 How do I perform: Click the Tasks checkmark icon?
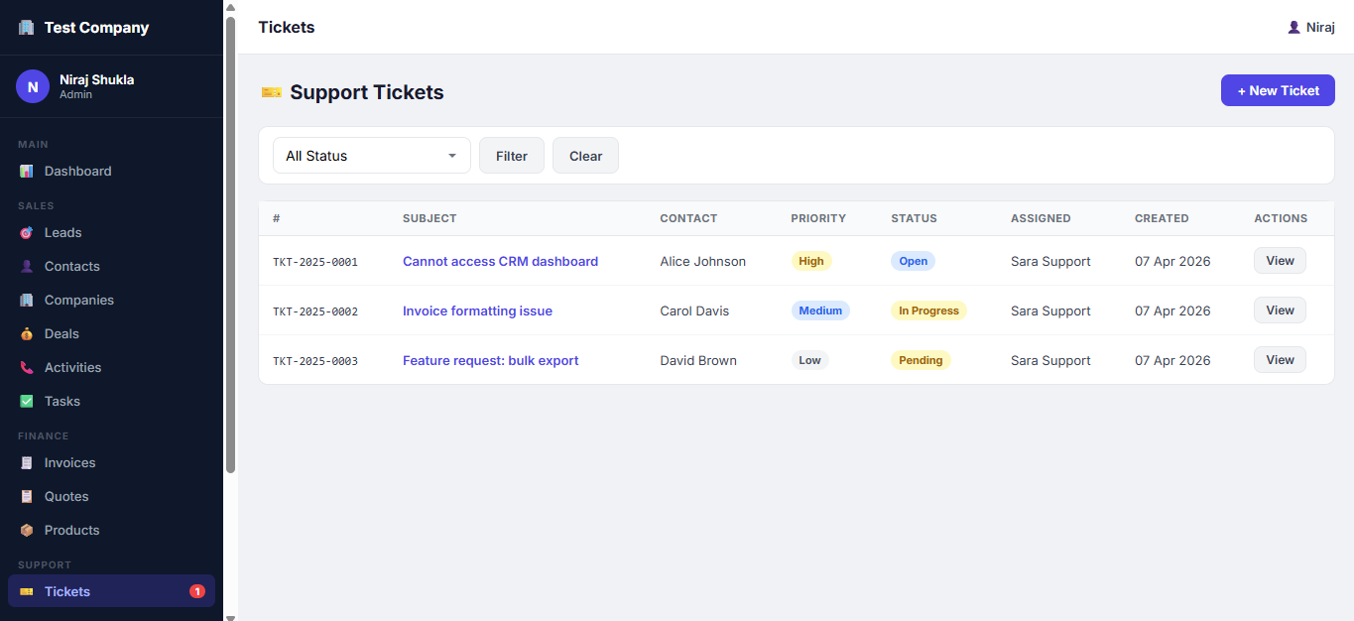coord(27,402)
